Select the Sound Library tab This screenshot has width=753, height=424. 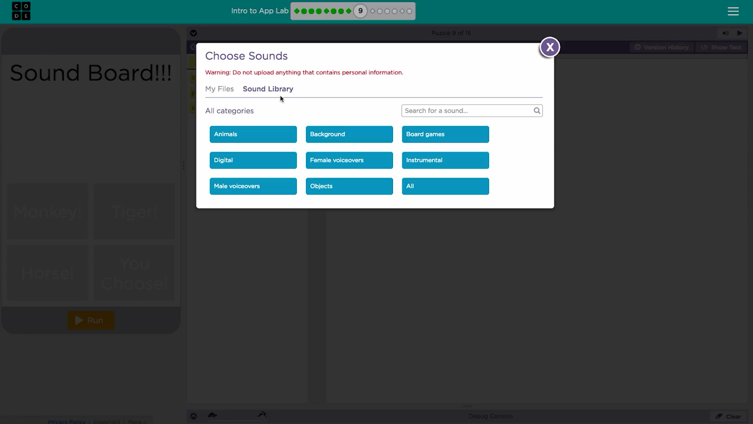(x=268, y=89)
